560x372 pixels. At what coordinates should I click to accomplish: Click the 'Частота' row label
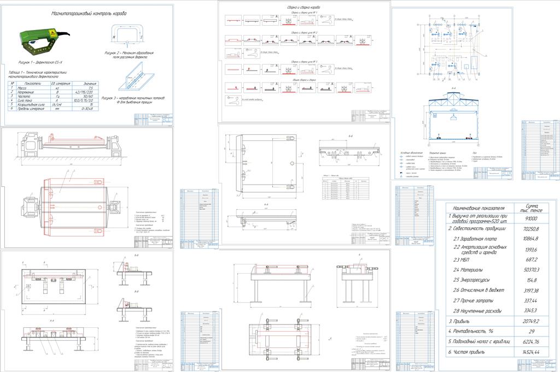(23, 96)
